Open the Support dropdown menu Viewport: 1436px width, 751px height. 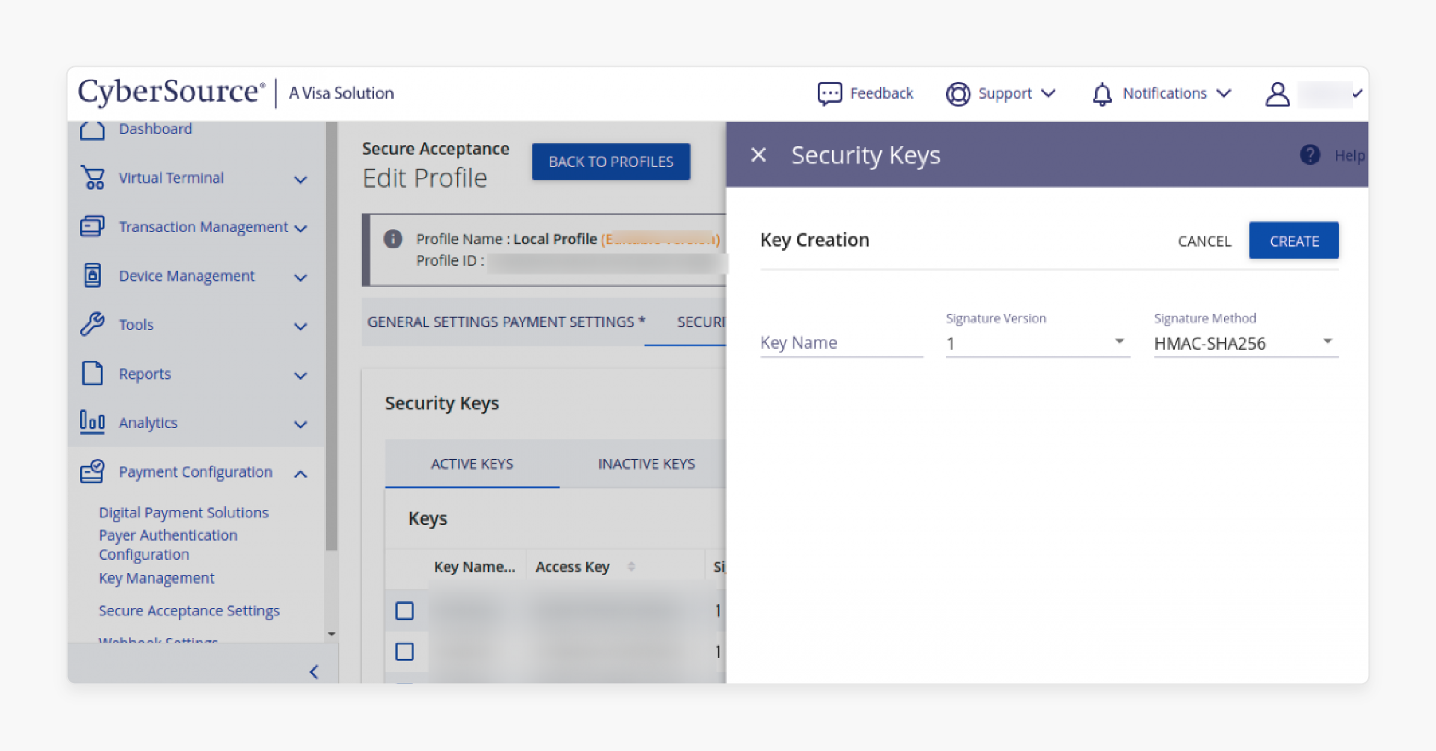pos(1049,94)
